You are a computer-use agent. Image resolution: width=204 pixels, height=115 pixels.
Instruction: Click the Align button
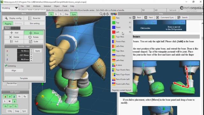(14, 70)
